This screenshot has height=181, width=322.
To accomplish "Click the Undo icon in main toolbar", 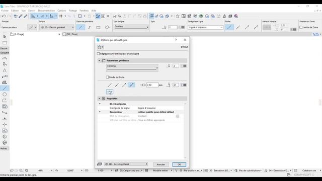I will click(4, 16).
